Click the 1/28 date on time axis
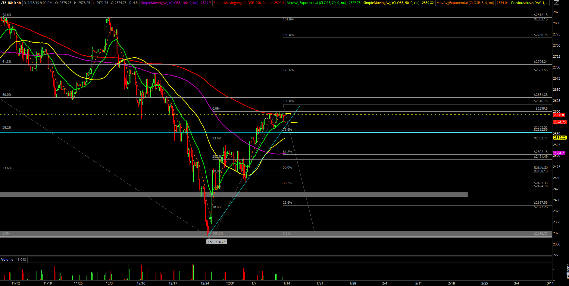 (x=352, y=283)
